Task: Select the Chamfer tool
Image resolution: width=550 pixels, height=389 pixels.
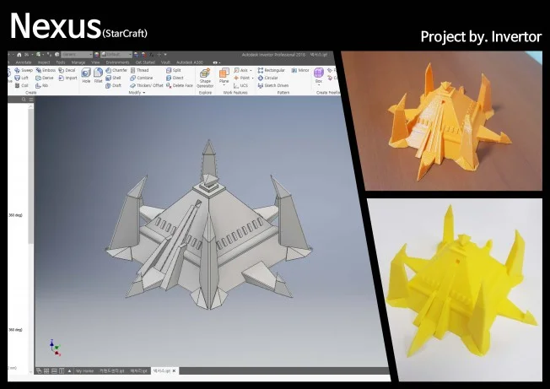Action: 116,70
